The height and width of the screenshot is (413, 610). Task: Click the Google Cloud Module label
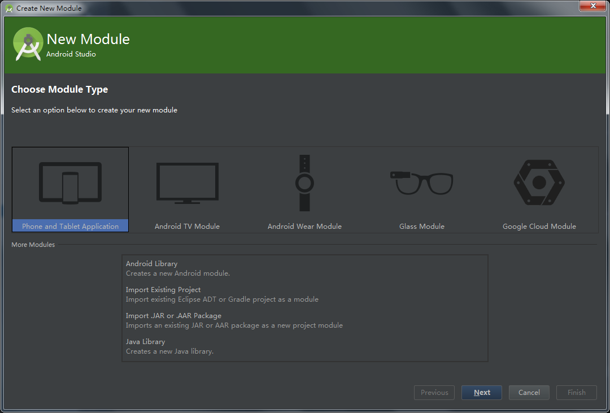539,226
